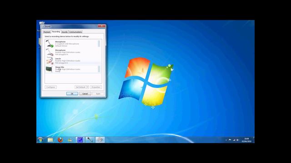Image resolution: width=291 pixels, height=163 pixels.
Task: Click the "Not plugged in" text under Realtek Microphone
Action: 61,54
